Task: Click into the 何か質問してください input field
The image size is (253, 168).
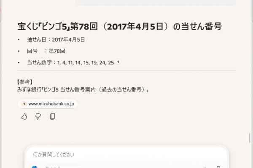Action: tap(126, 155)
